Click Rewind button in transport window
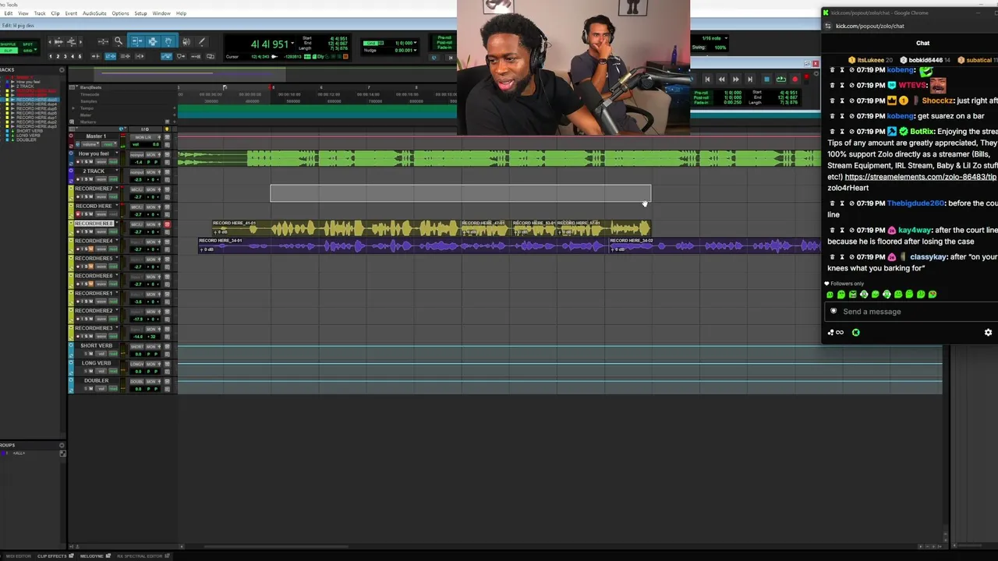This screenshot has height=561, width=998. coord(721,79)
